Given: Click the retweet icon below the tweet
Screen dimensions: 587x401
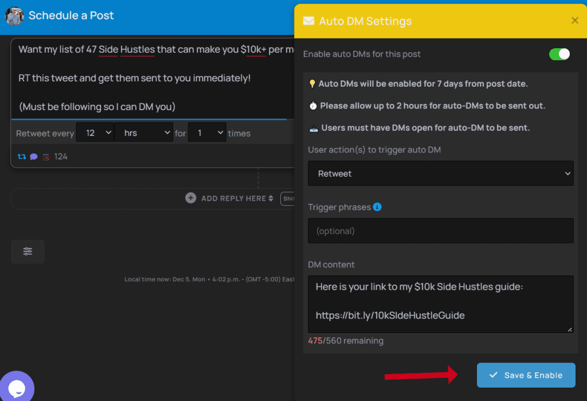Looking at the screenshot, I should coord(22,157).
